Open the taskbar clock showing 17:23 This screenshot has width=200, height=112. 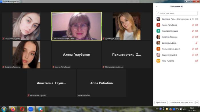(192, 109)
